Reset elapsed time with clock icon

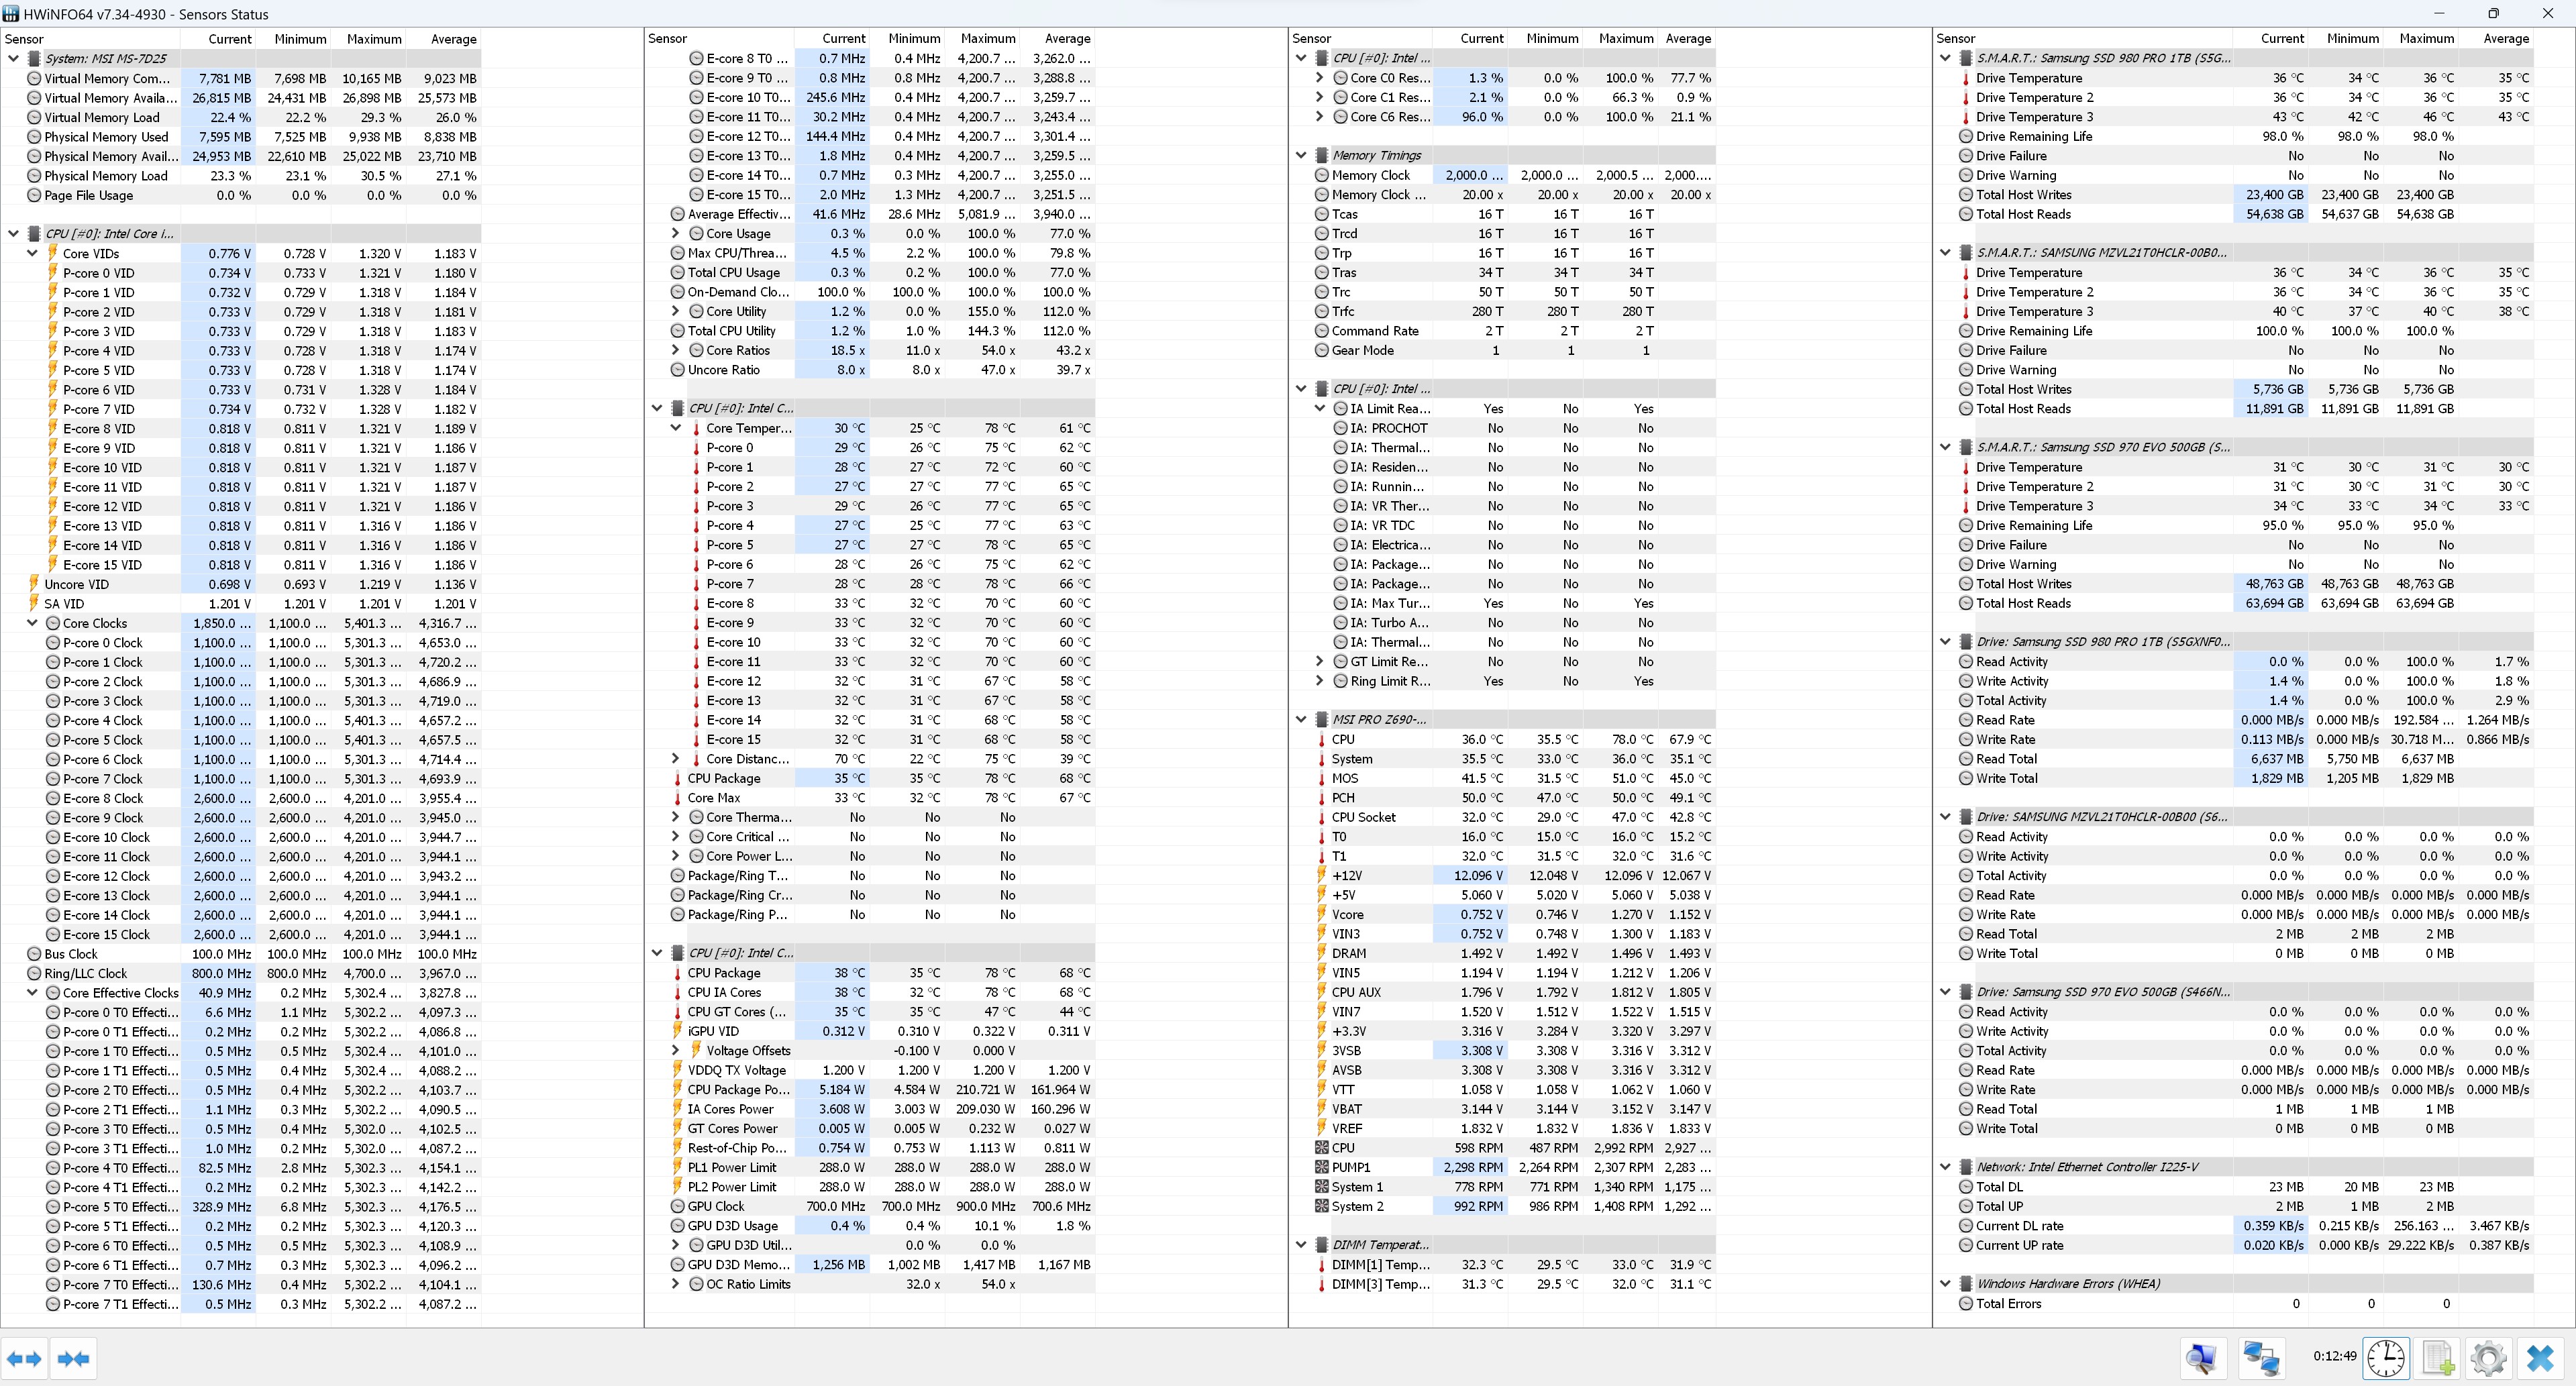[x=2386, y=1358]
